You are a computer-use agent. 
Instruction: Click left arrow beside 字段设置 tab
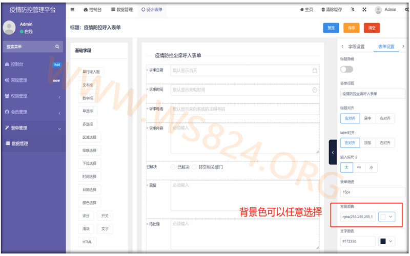[342, 47]
